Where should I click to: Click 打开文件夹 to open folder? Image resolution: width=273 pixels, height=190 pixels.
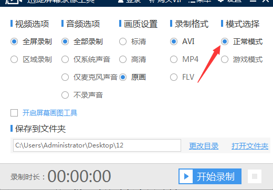point(250,146)
